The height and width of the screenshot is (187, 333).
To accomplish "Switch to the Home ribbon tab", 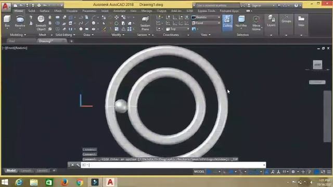I will coord(19,11).
